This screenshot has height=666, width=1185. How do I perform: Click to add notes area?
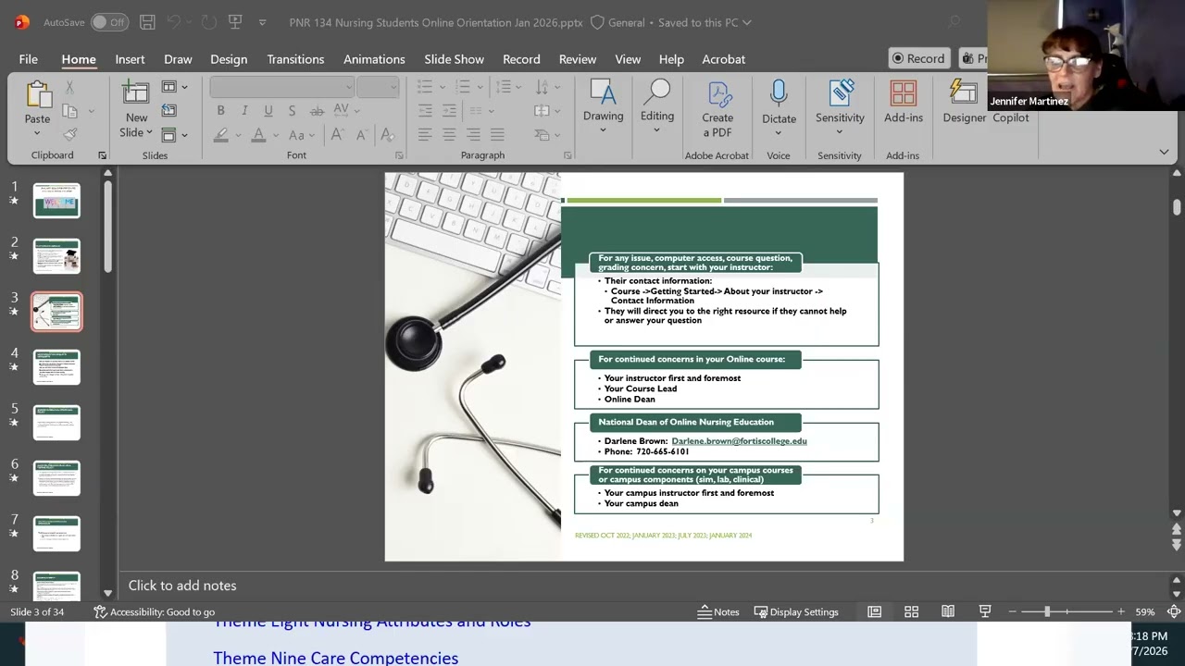click(x=182, y=586)
